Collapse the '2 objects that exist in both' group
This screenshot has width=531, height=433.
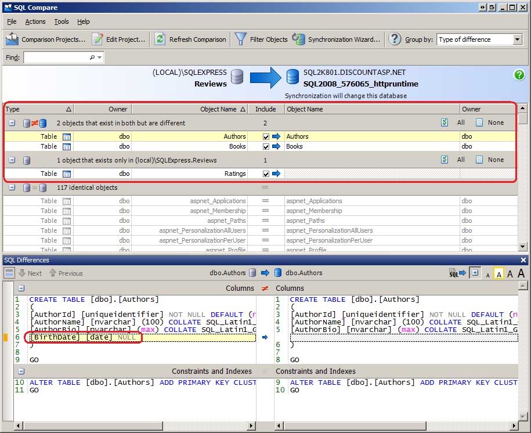(x=12, y=123)
